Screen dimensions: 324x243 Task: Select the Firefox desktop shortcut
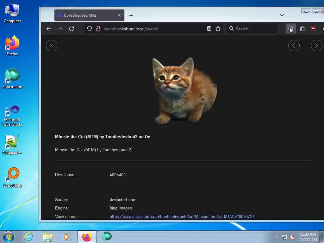[12, 46]
